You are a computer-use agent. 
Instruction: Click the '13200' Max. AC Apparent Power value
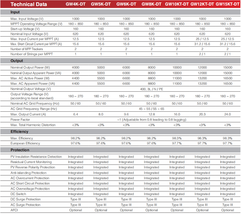click(202, 84)
